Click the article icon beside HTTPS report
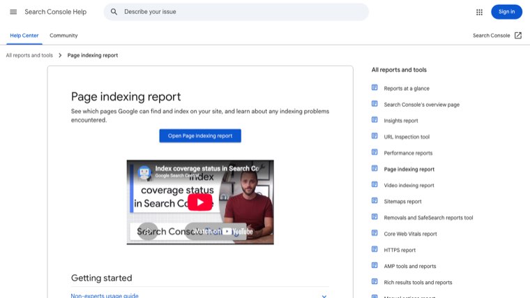This screenshot has height=298, width=530. (374, 249)
